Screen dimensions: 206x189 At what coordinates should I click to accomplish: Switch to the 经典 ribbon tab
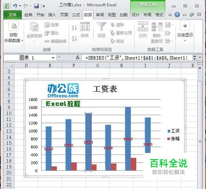pos(28,15)
